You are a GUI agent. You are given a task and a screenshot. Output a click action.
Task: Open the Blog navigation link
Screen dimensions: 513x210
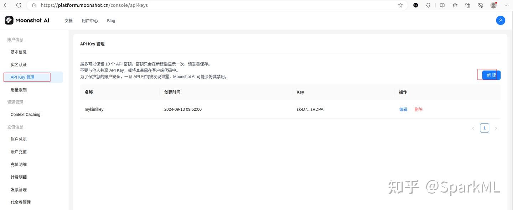(x=111, y=21)
